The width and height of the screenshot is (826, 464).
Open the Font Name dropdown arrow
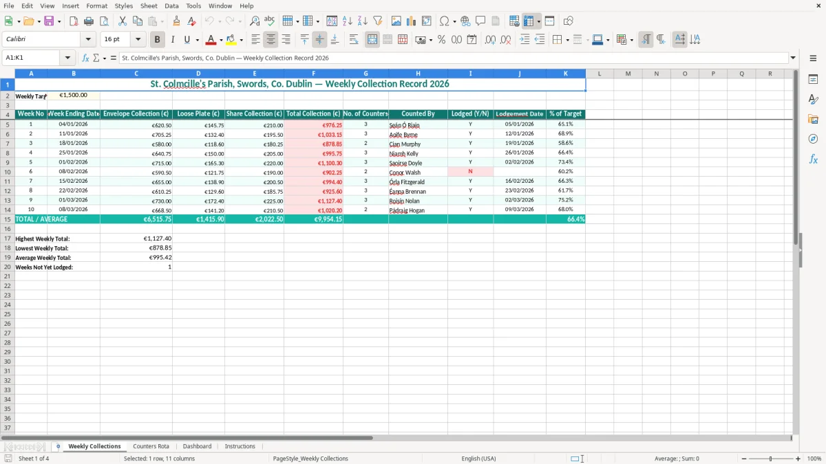tap(88, 40)
